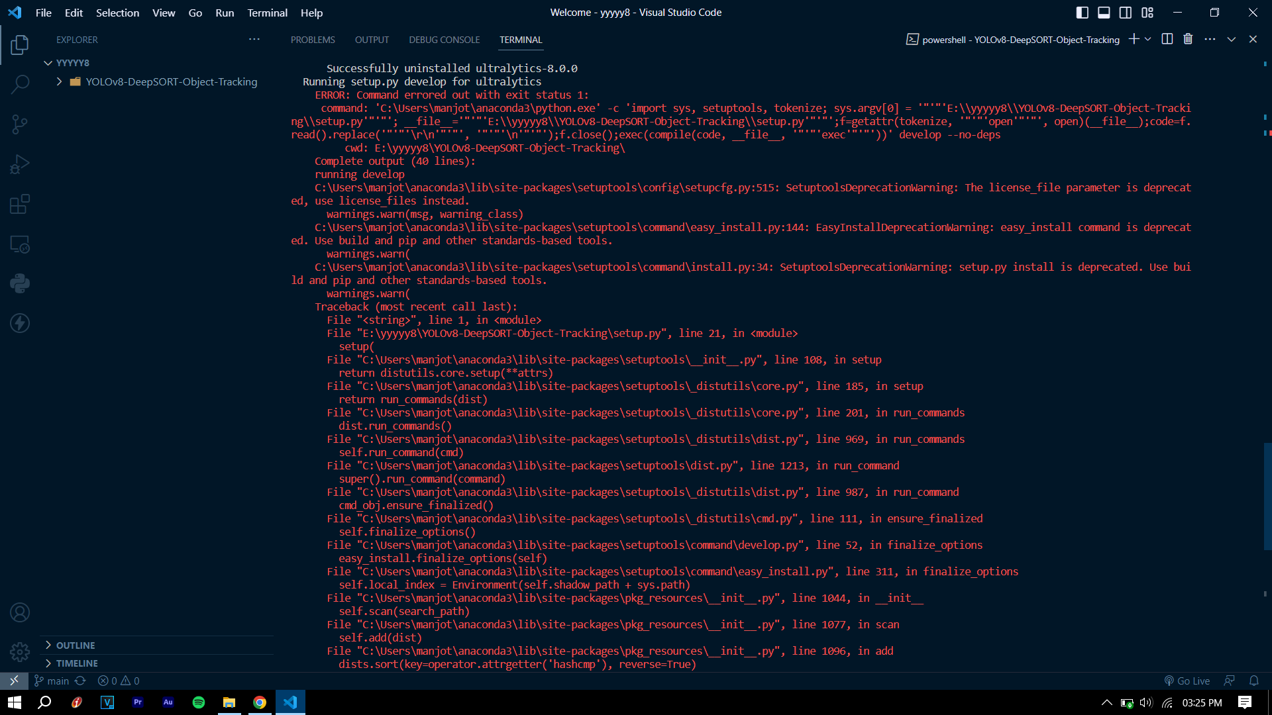Expand the OUTLINE section

[75, 645]
